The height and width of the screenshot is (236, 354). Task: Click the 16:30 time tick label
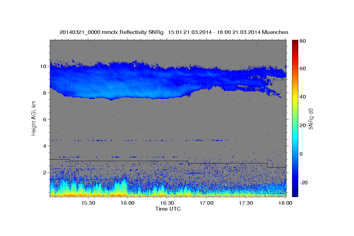point(167,203)
